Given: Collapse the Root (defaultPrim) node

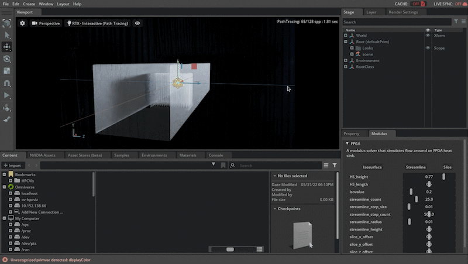Looking at the screenshot, I should pyautogui.click(x=346, y=42).
